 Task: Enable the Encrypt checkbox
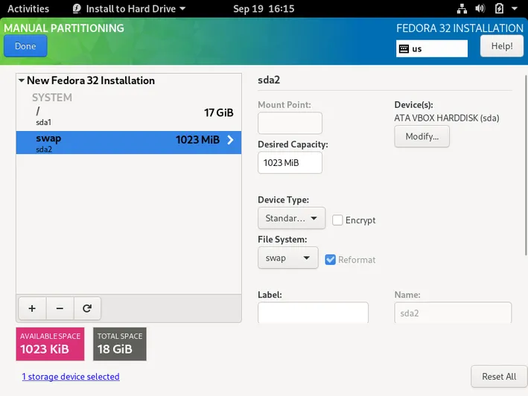(x=337, y=220)
